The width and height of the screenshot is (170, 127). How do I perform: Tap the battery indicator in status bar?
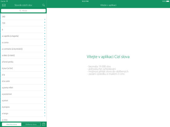coord(168,1)
